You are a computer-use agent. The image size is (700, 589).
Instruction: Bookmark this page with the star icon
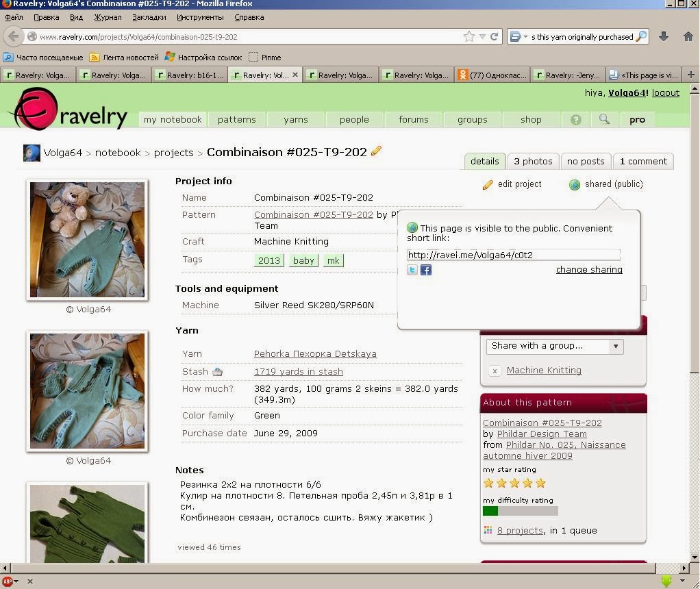tap(468, 36)
